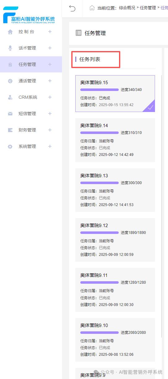Click timestamp 2025-09-09 12:00:30

coord(116,305)
